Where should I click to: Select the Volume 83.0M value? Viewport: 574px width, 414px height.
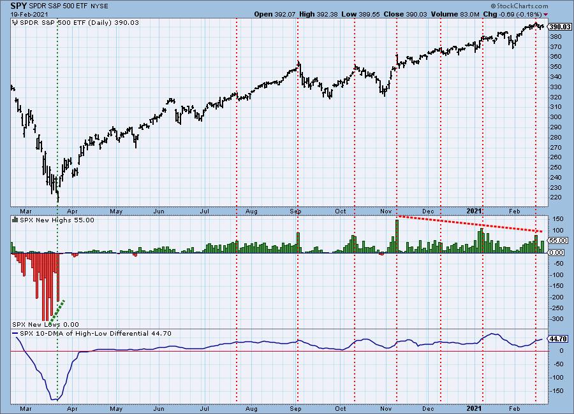click(455, 14)
